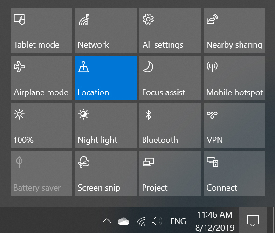The width and height of the screenshot is (275, 233).
Task: Open the volume speaker tray icon
Action: pyautogui.click(x=157, y=221)
